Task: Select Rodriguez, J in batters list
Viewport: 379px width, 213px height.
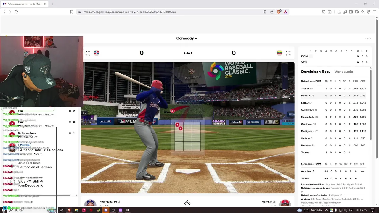Action: [334, 131]
